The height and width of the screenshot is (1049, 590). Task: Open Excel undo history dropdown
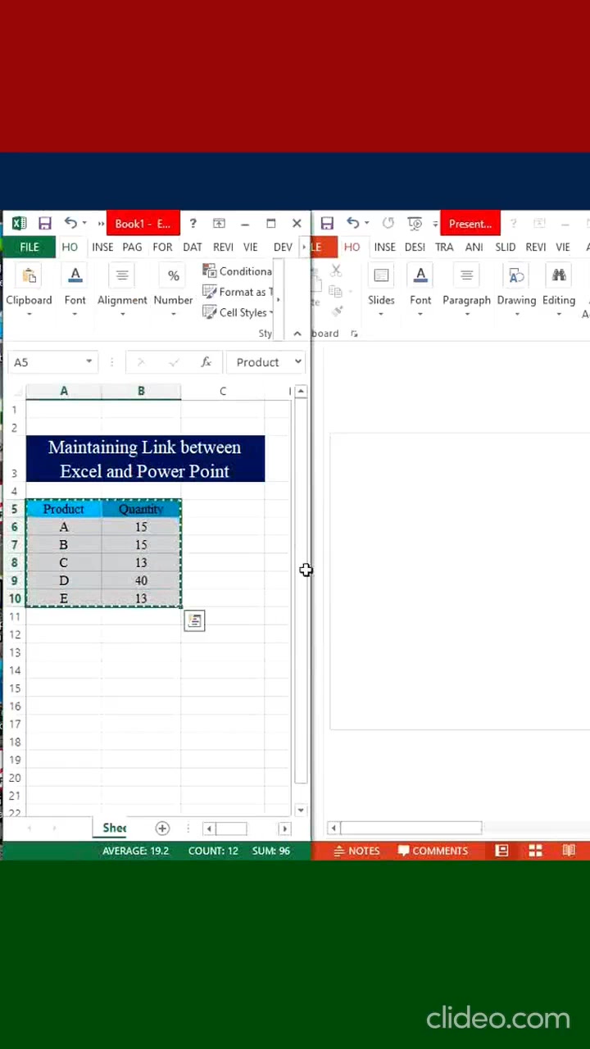pos(84,224)
